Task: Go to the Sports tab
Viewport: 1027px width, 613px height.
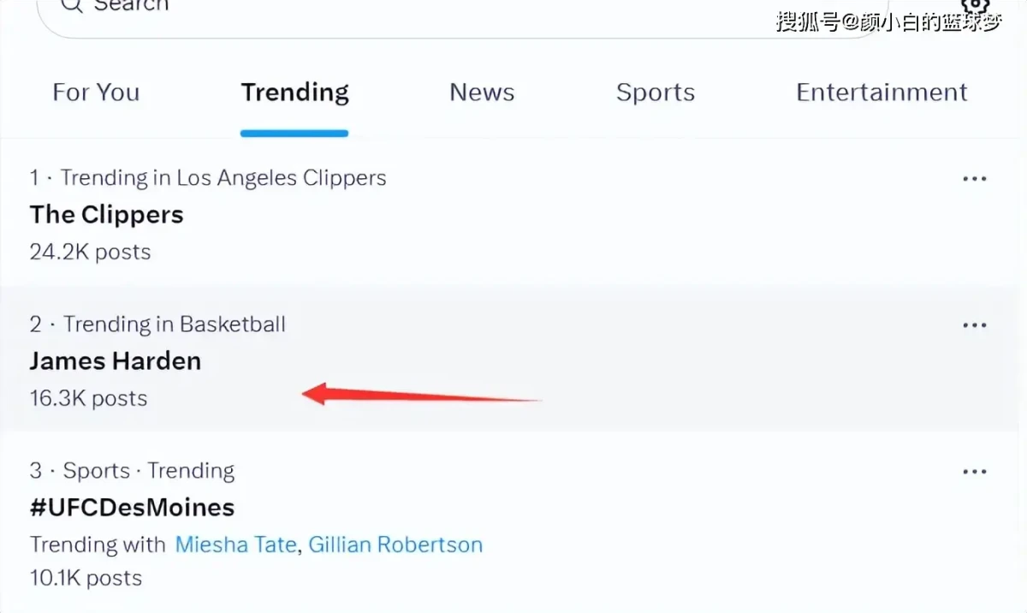Action: [x=656, y=92]
